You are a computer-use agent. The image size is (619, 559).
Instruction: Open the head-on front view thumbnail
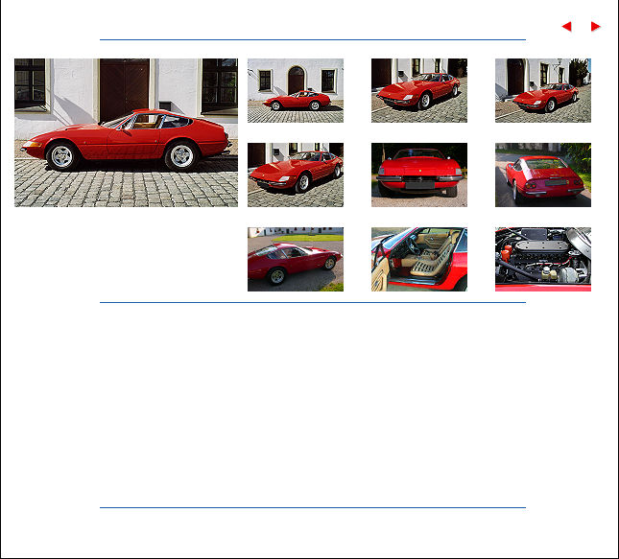point(419,175)
